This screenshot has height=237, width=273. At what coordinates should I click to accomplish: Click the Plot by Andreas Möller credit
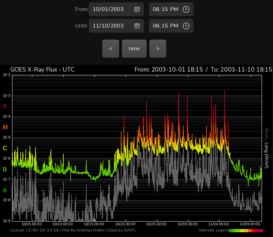pos(84,230)
